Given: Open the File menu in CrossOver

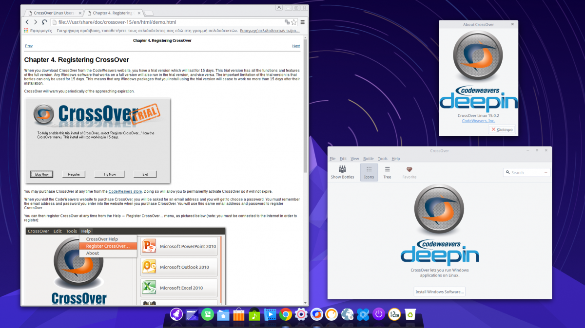Looking at the screenshot, I should click(332, 159).
